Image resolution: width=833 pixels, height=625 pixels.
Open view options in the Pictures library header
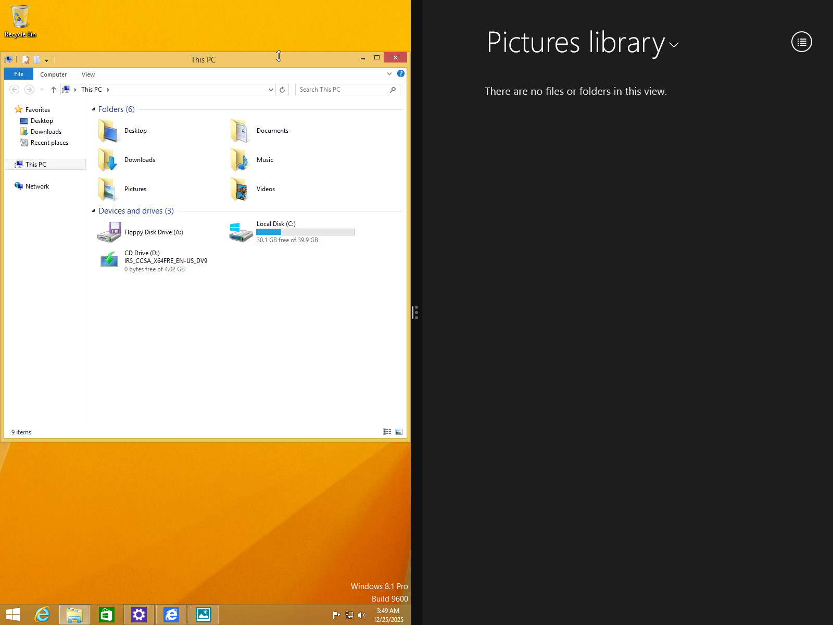point(801,42)
